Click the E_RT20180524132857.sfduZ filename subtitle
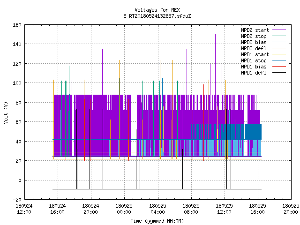The width and height of the screenshot is (300, 225). click(x=157, y=16)
